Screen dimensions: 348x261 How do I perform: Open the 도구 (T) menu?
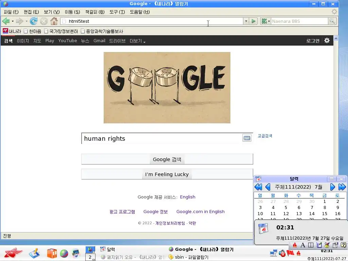pyautogui.click(x=117, y=12)
